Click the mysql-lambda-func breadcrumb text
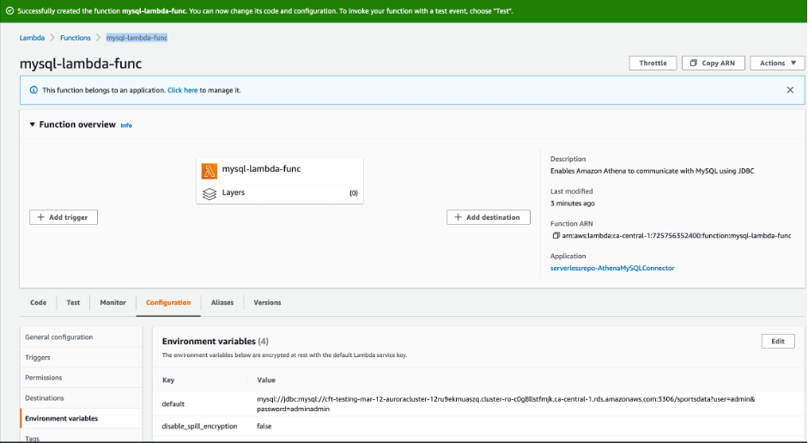The height and width of the screenshot is (443, 808). tap(137, 38)
